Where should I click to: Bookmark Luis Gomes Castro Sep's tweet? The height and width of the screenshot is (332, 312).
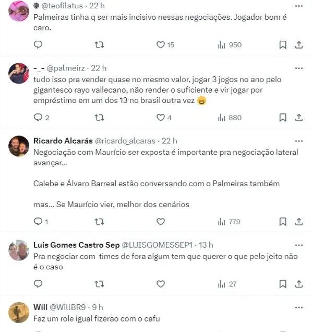[x=283, y=284]
